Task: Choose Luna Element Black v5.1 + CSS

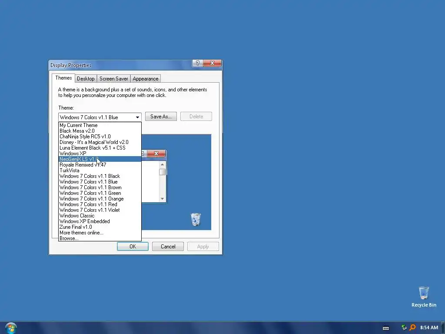Action: pyautogui.click(x=100, y=148)
